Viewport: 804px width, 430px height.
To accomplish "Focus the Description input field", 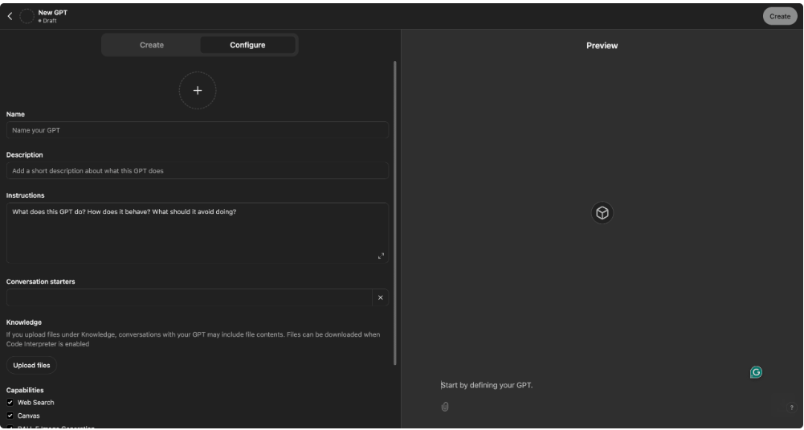I will pos(198,171).
